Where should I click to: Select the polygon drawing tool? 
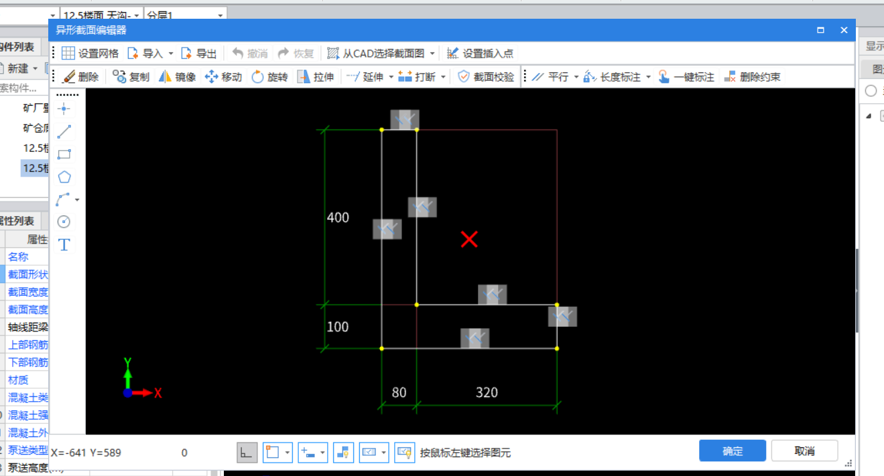click(64, 177)
